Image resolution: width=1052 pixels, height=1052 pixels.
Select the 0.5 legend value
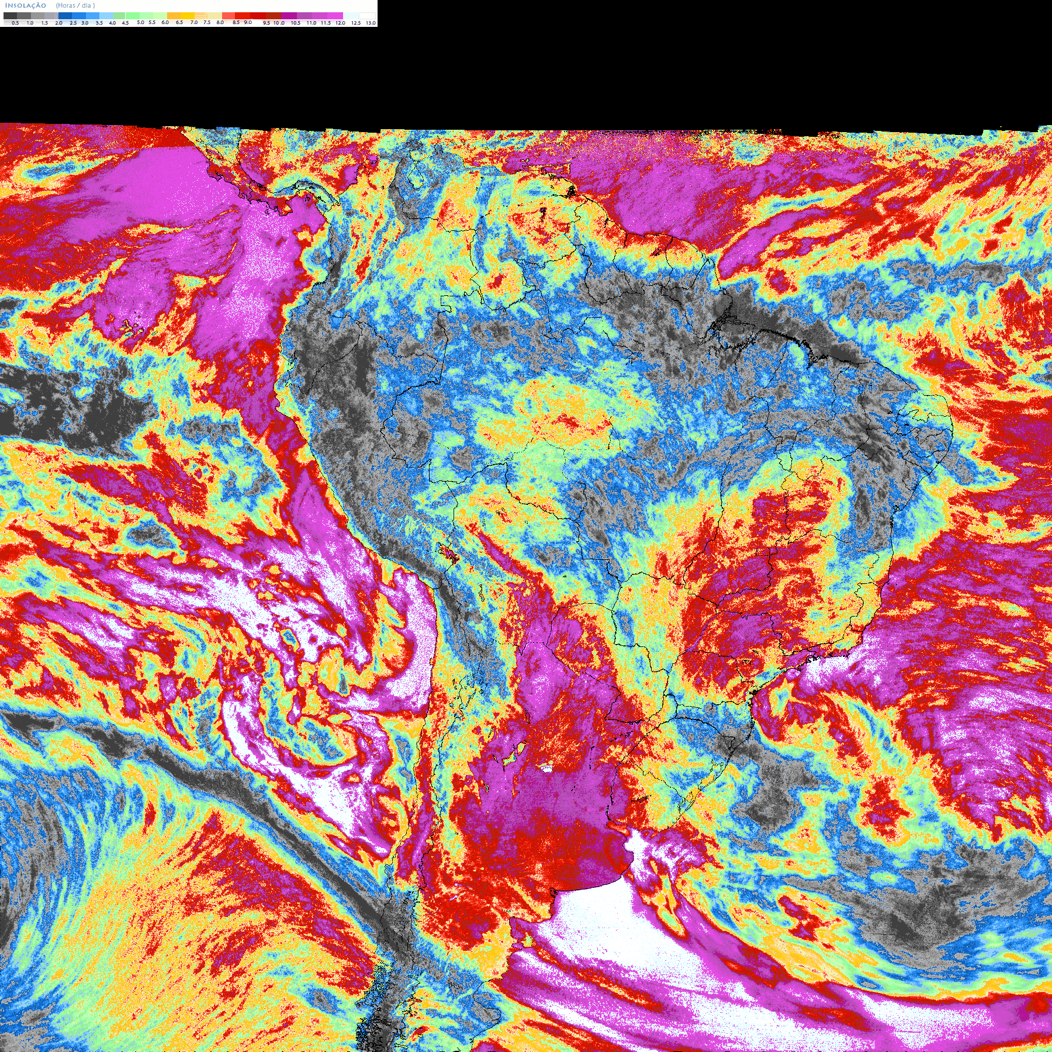[15, 23]
